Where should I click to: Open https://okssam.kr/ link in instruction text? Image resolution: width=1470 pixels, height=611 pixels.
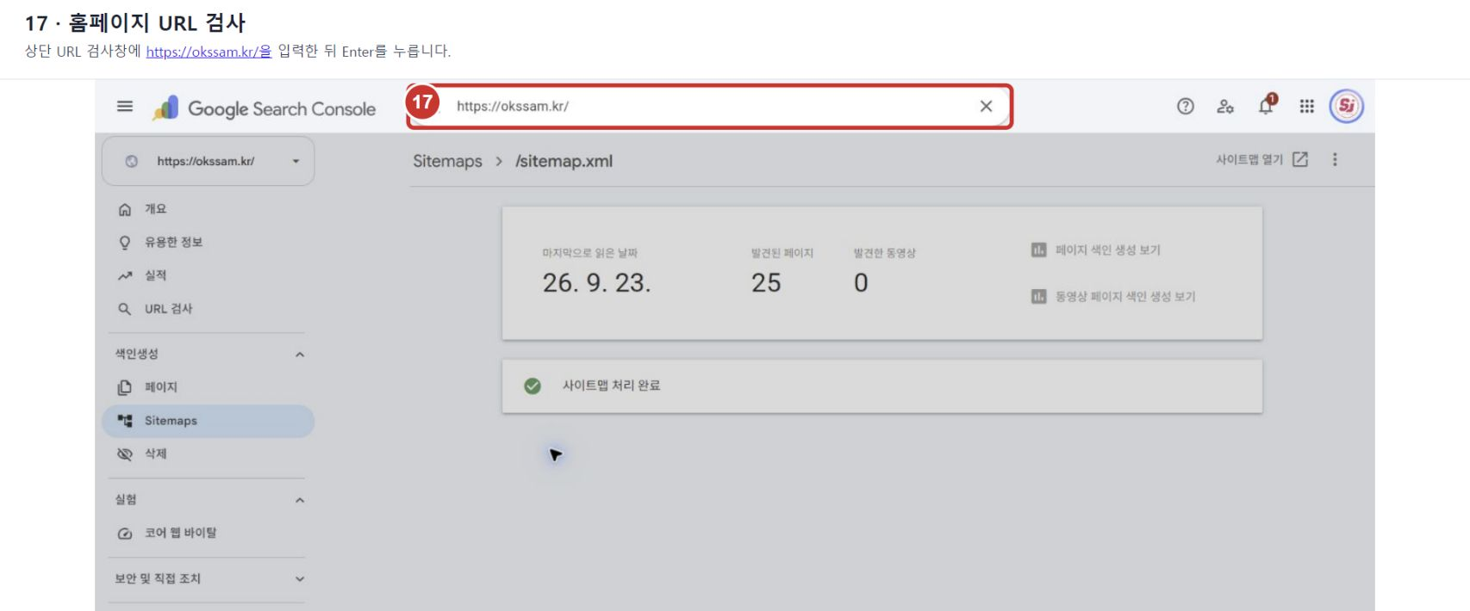click(209, 52)
